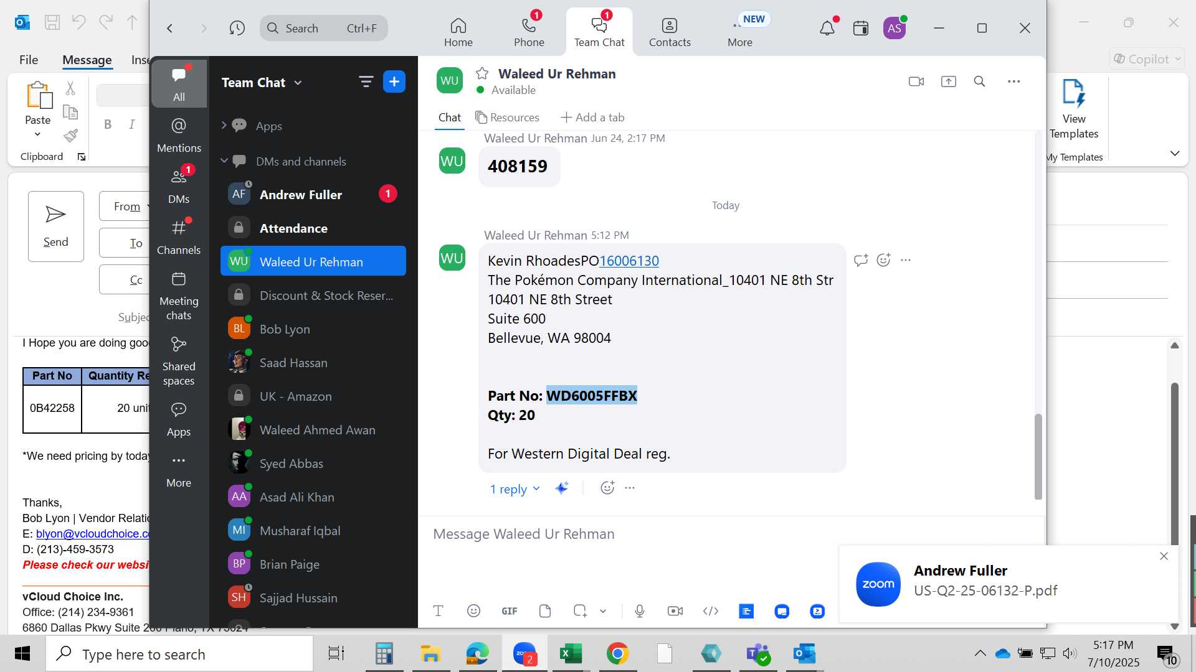Click Send in Outlook message window

coord(56,226)
